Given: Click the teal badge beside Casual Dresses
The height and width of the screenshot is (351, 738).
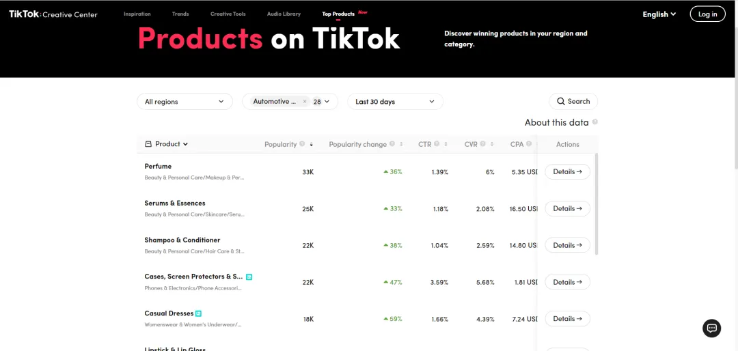Looking at the screenshot, I should (x=199, y=313).
